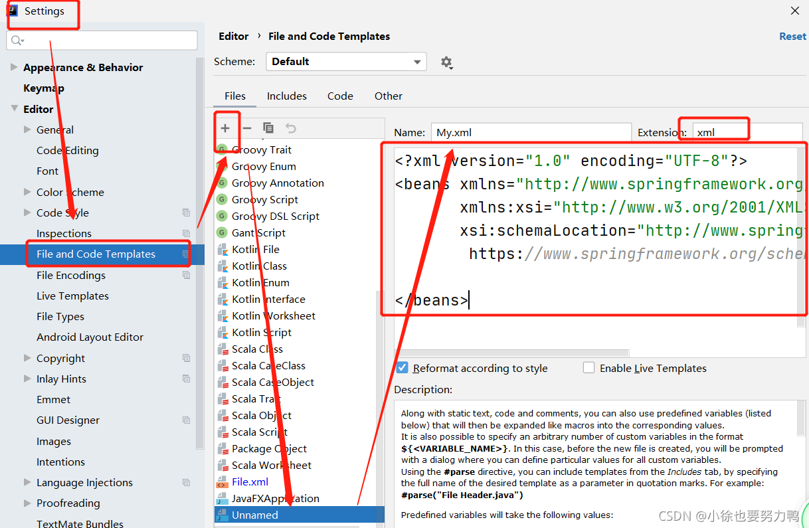Screen dimensions: 809x528
Task: Open Live Templates settings
Action: [72, 296]
